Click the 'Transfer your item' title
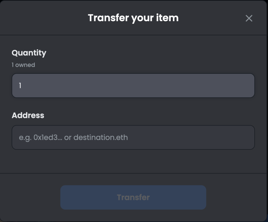The width and height of the screenshot is (268, 222). 133,18
